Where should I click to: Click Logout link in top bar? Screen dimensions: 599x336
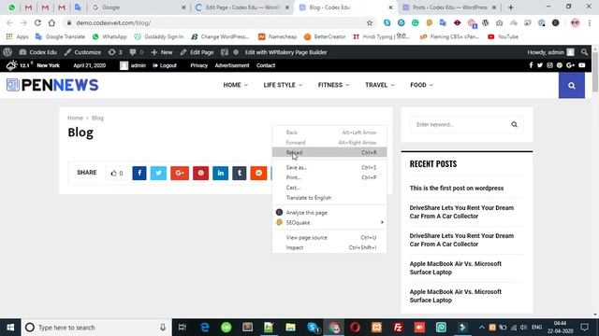coord(165,65)
